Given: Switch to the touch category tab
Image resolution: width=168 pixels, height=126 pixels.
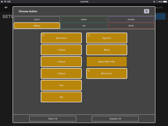Looking at the screenshot, I should pyautogui.click(x=37, y=19).
